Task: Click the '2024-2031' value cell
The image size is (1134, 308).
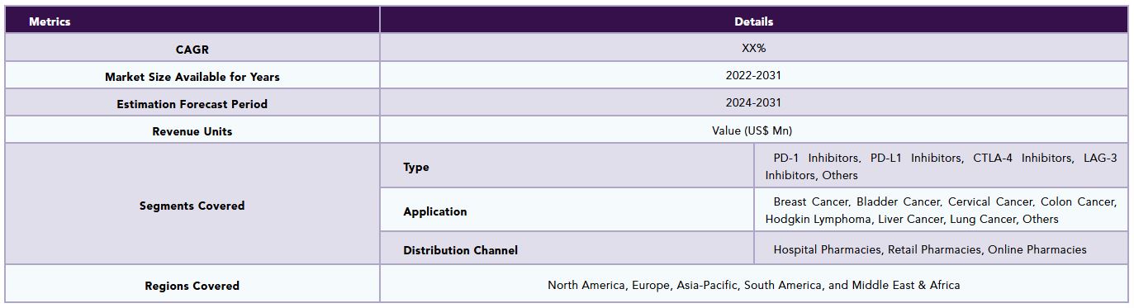Action: pos(753,102)
